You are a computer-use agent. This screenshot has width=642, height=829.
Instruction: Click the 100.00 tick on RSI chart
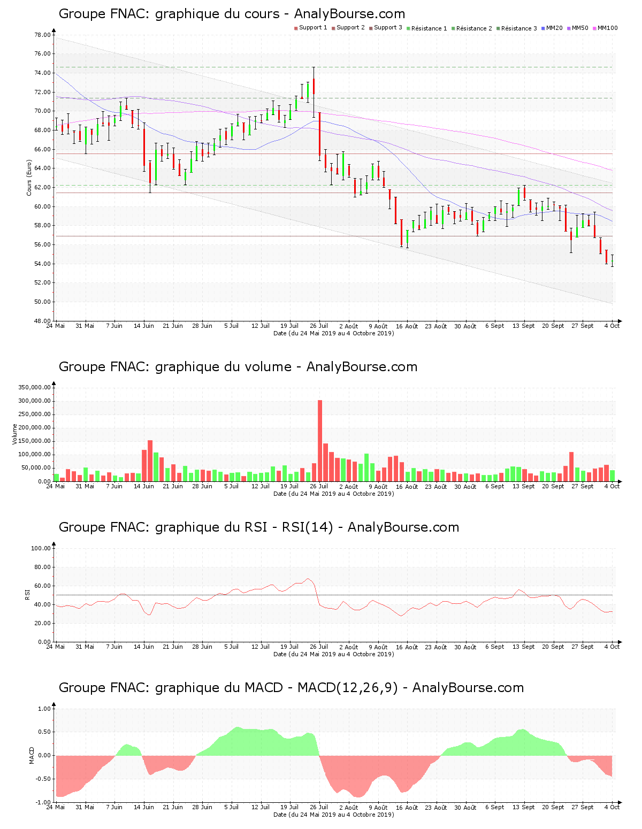point(41,548)
